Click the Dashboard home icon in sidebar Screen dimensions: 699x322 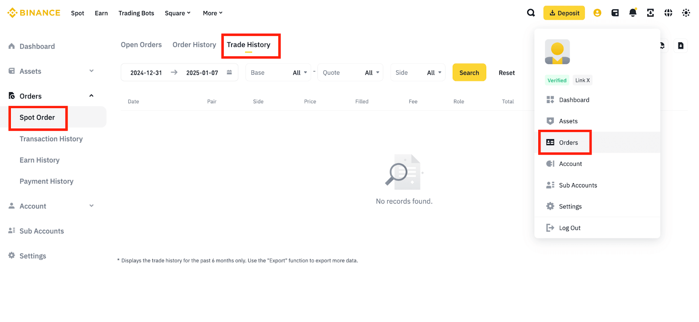tap(12, 46)
